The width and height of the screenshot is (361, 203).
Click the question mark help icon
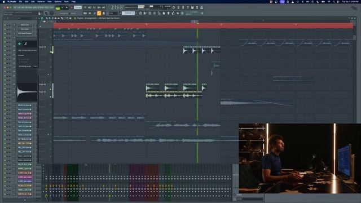[188, 7]
